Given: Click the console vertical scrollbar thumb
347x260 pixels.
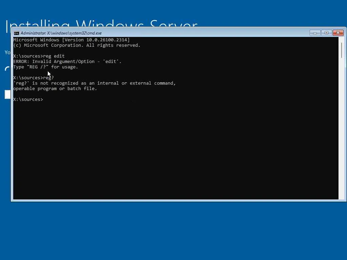Looking at the screenshot, I should coord(342,50).
